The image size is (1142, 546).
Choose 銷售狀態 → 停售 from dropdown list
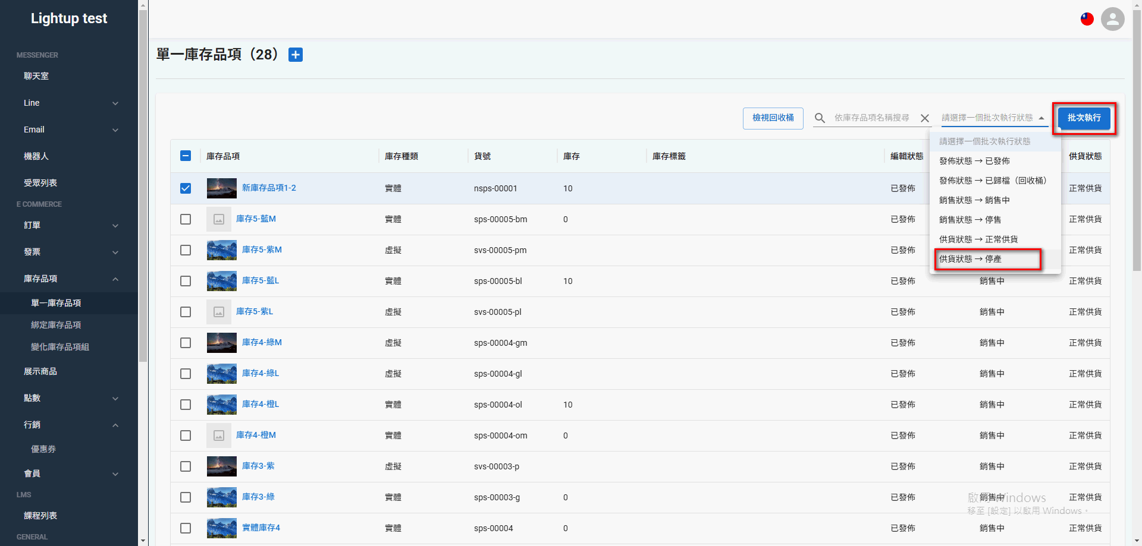[970, 220]
